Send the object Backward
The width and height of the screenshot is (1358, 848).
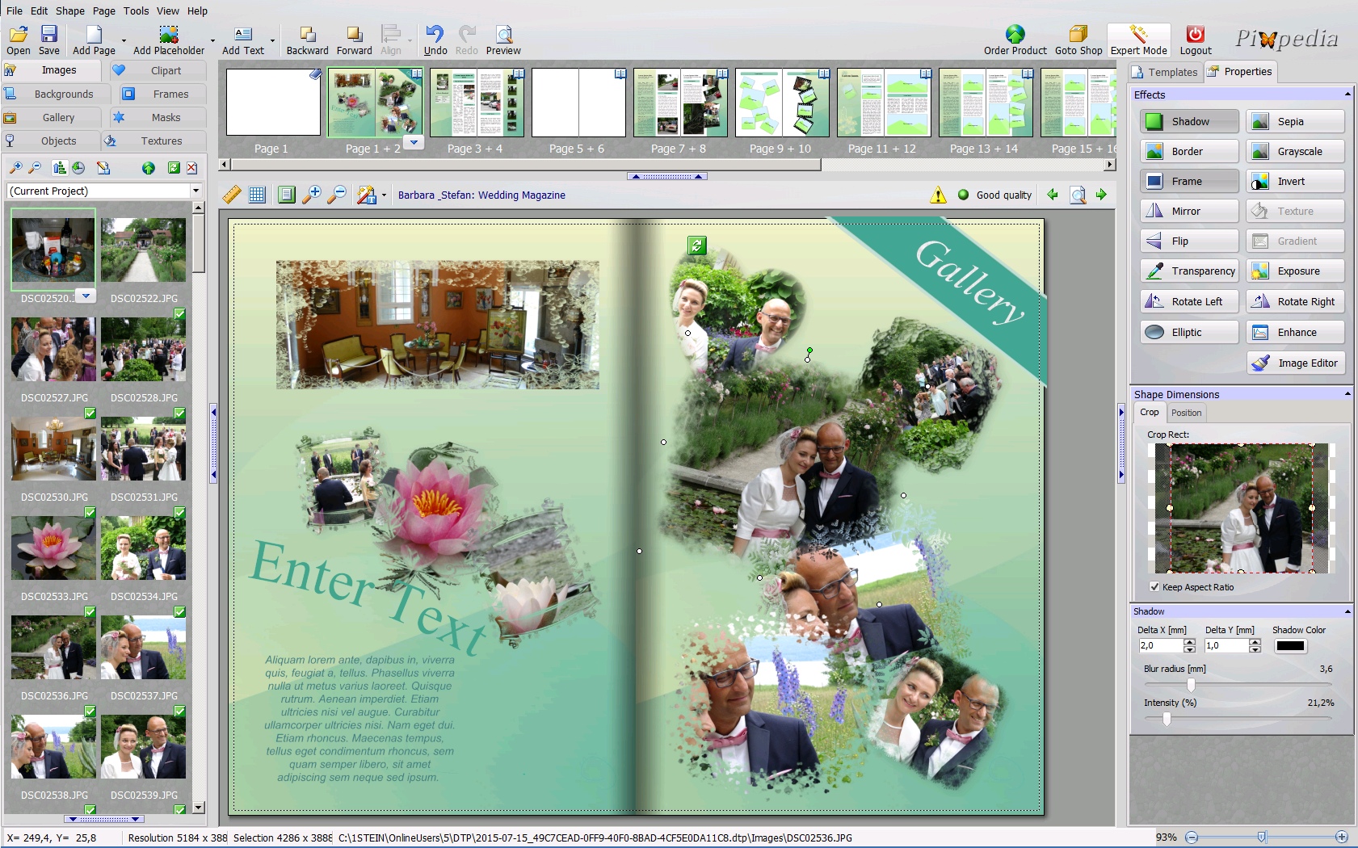[x=307, y=40]
